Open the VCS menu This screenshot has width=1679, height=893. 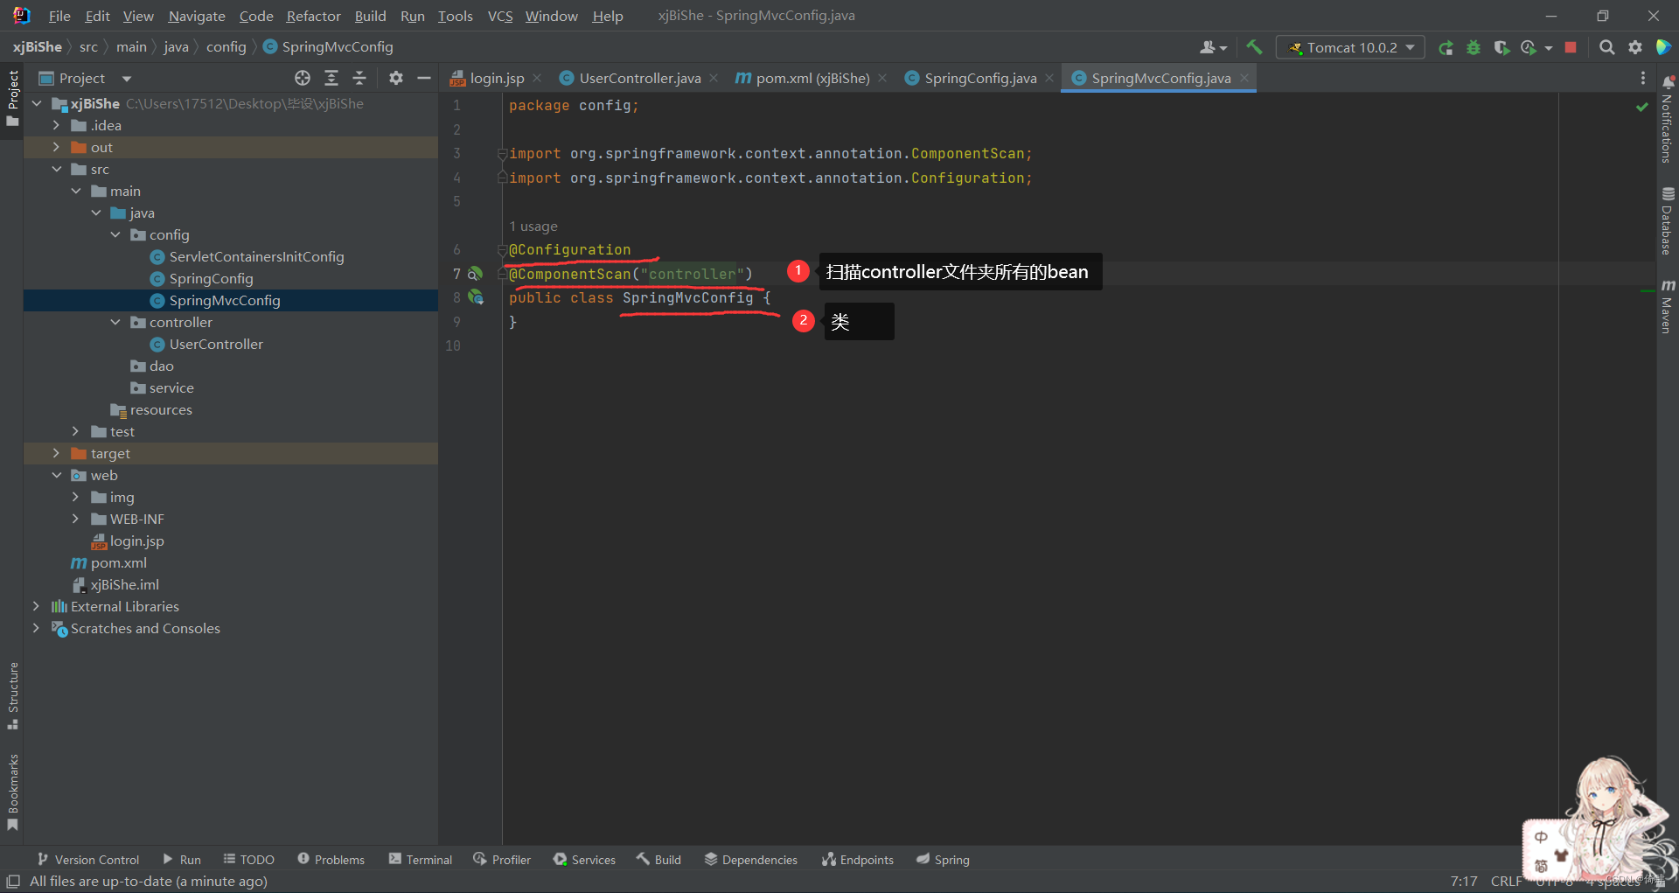500,16
